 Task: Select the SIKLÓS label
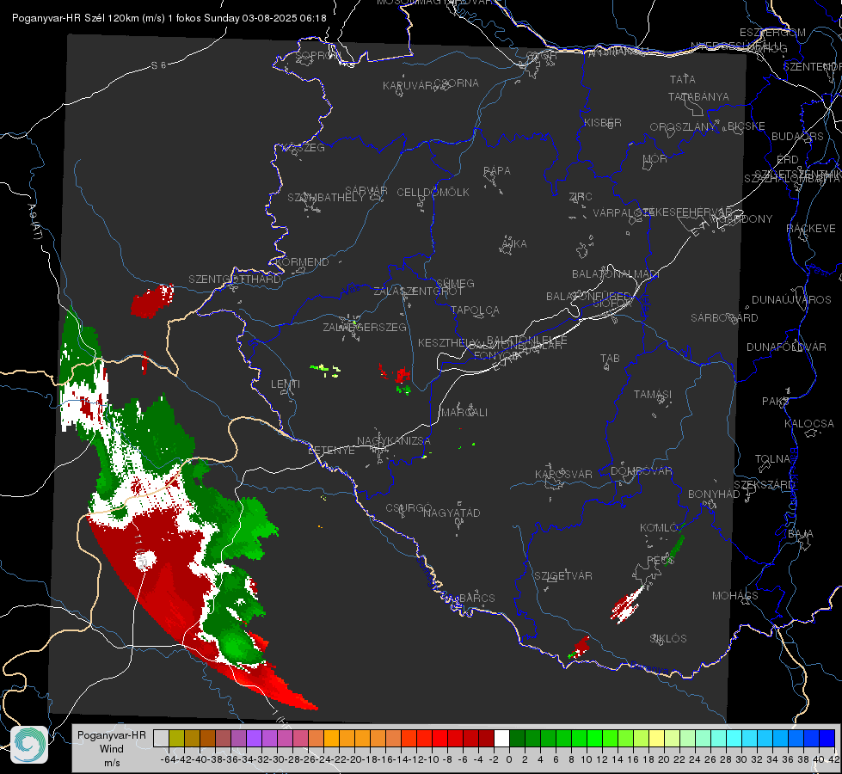[x=668, y=638]
